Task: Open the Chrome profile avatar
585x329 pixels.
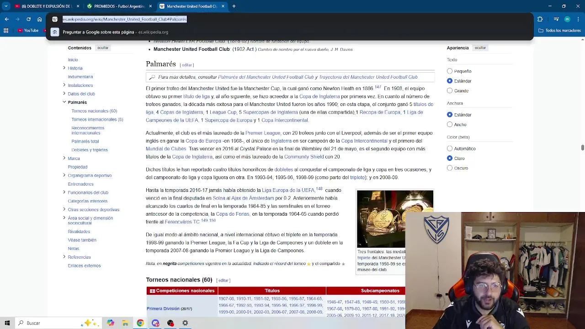Action: (x=567, y=19)
